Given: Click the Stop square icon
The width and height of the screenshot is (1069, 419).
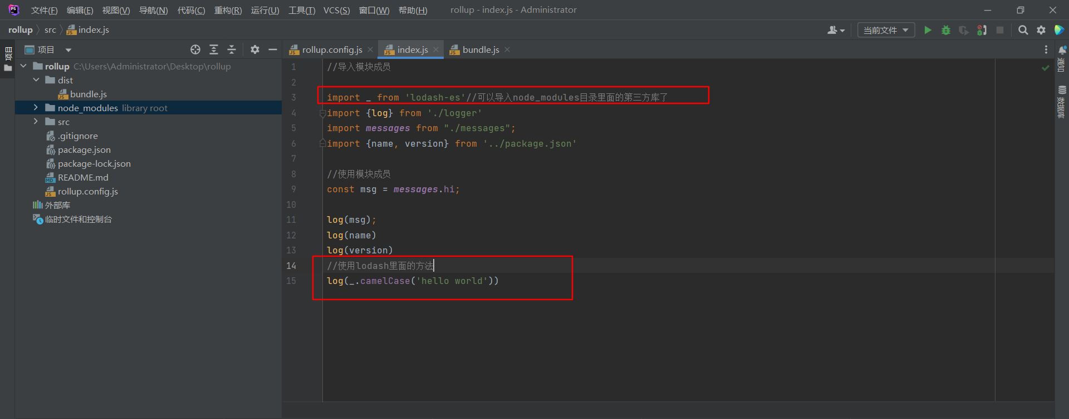Looking at the screenshot, I should click(1000, 30).
